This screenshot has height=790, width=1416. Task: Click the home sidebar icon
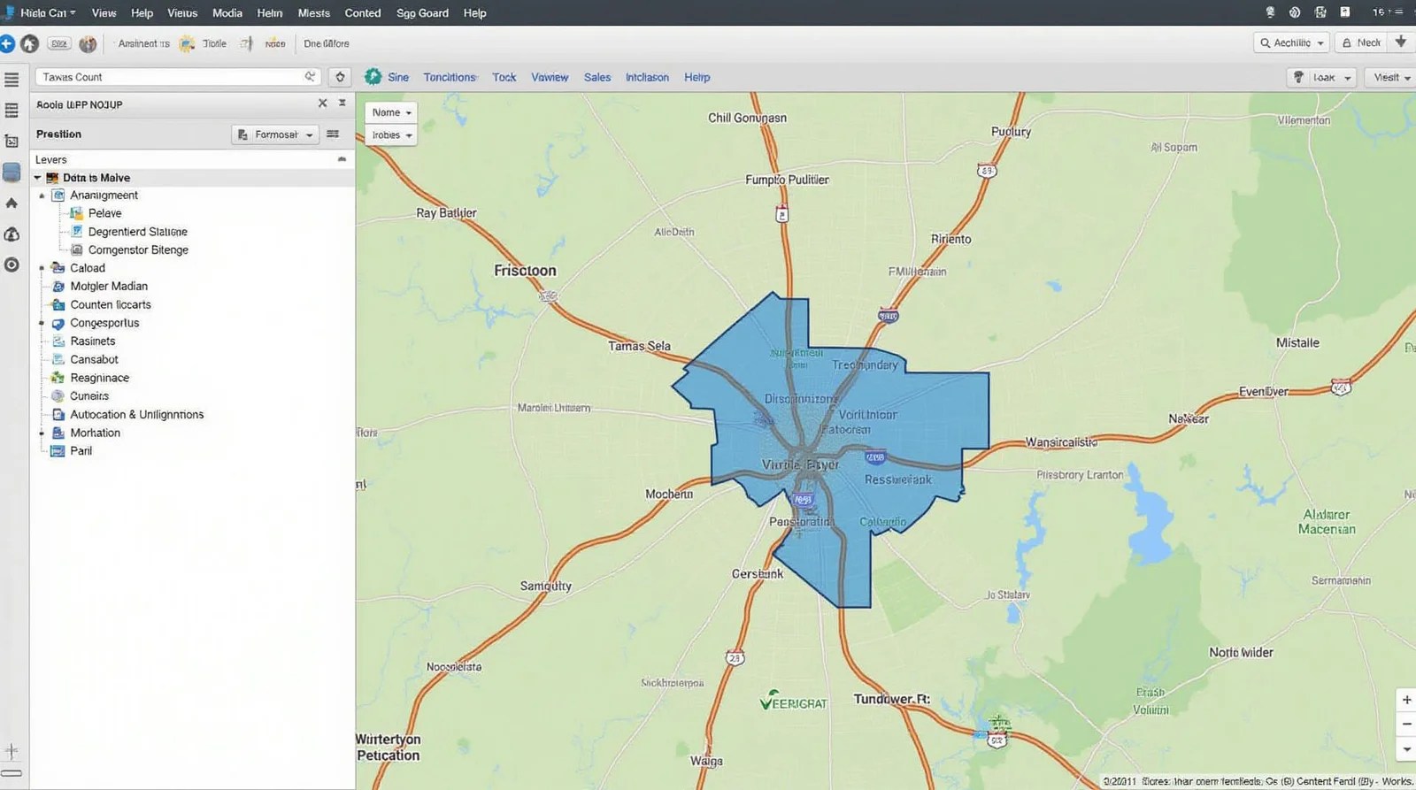(x=12, y=203)
